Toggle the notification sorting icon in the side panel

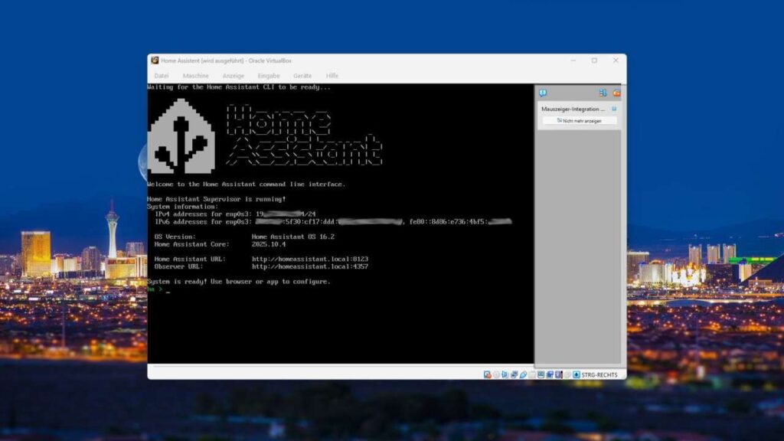603,93
